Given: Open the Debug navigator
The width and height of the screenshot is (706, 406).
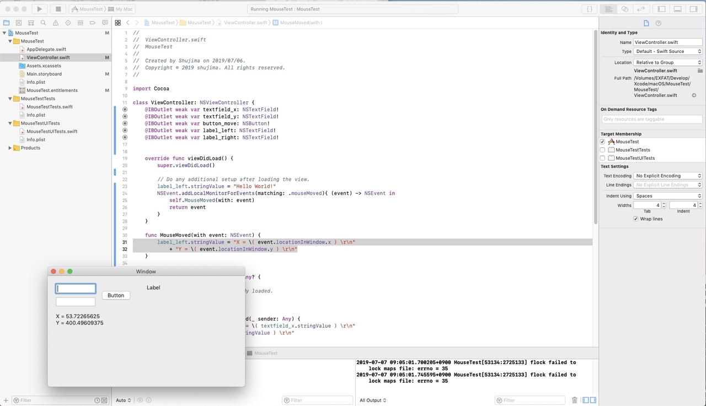Looking at the screenshot, I should pyautogui.click(x=80, y=23).
